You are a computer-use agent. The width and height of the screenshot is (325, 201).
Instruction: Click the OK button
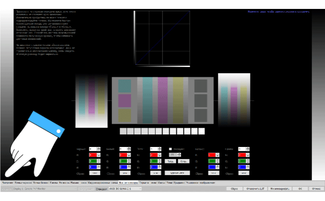point(300,189)
